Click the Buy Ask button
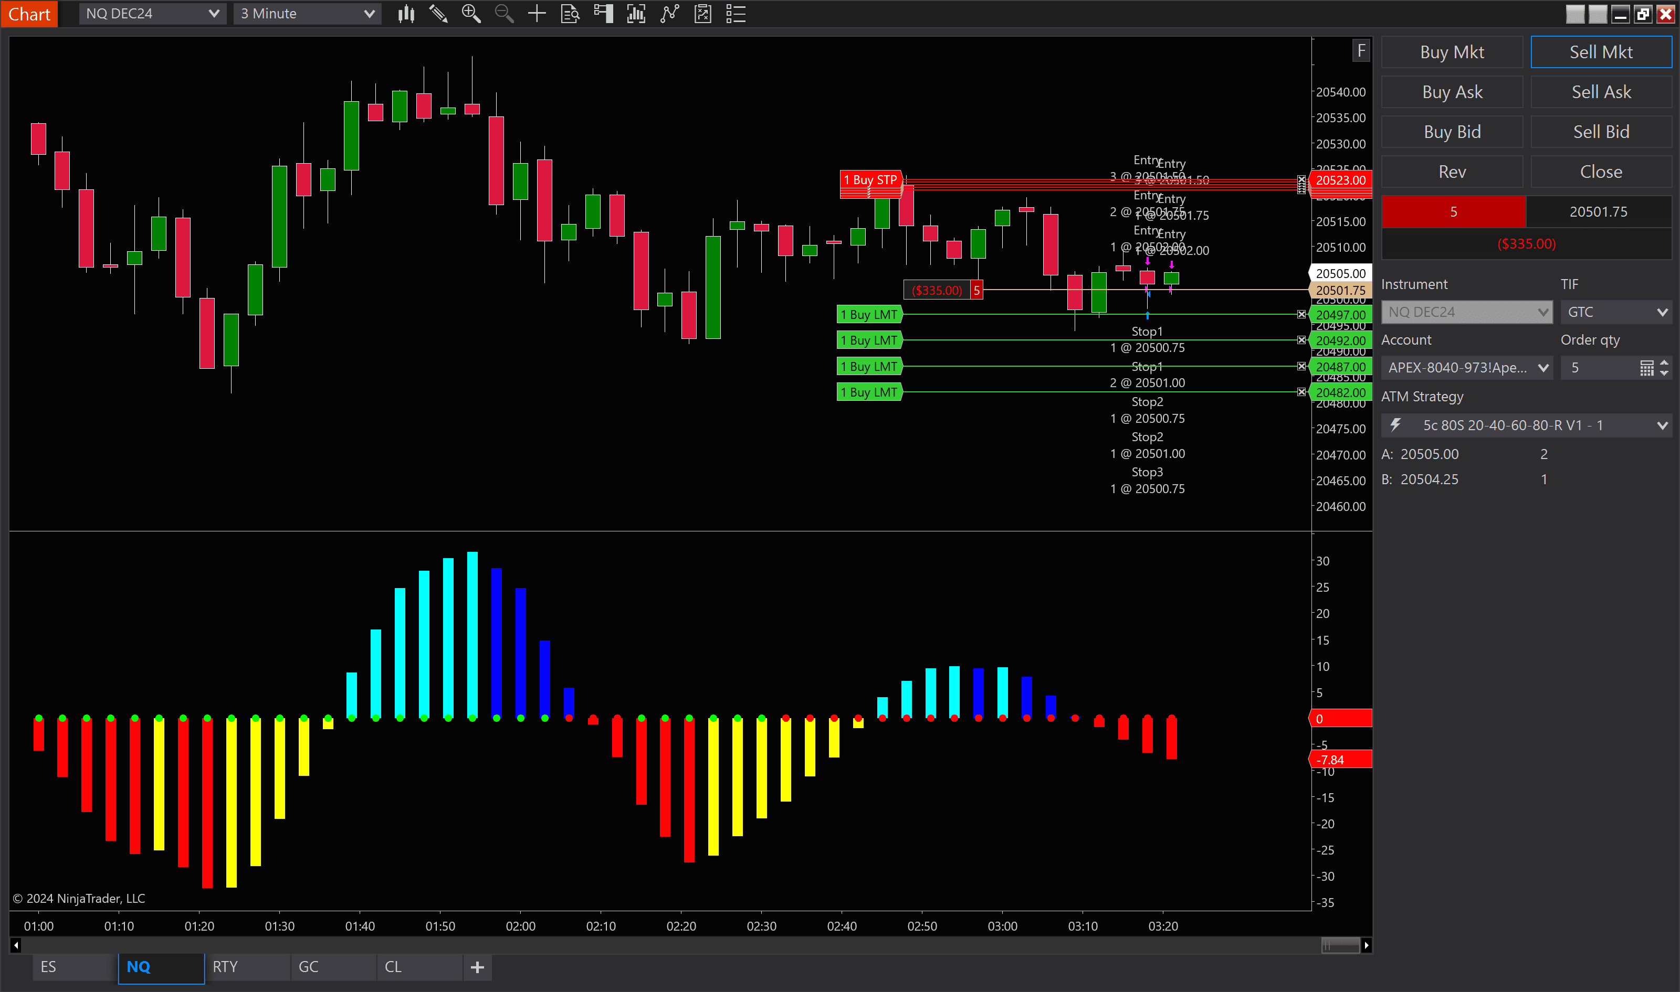Viewport: 1680px width, 992px height. click(1452, 92)
